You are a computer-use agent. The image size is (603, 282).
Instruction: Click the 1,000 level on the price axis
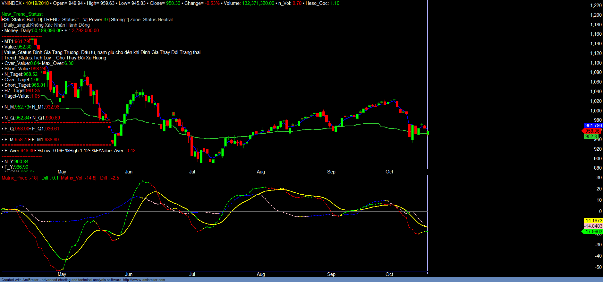click(596, 111)
